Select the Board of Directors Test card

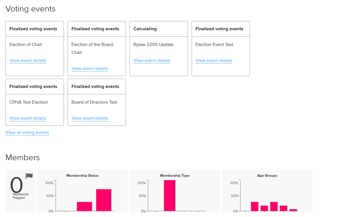(97, 102)
